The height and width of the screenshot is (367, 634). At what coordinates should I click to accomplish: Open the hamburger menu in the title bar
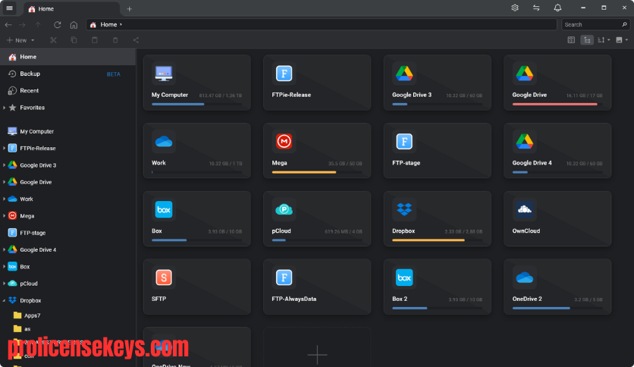(9, 8)
